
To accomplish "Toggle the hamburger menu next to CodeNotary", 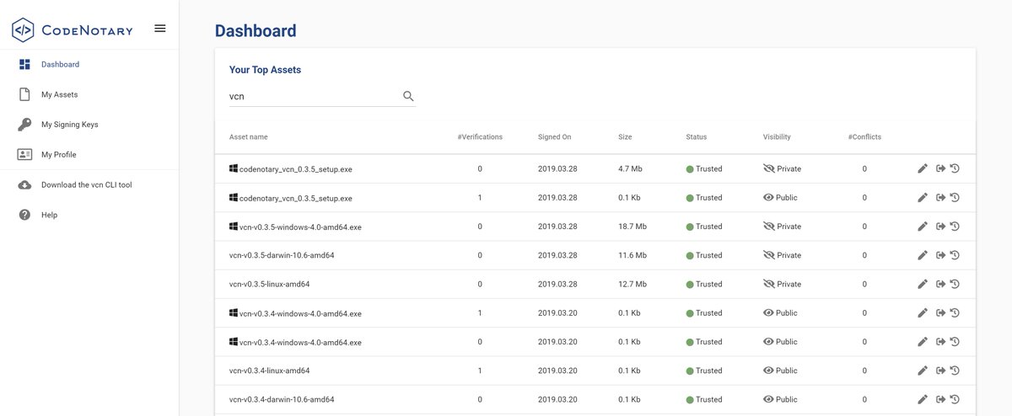I will (x=160, y=28).
